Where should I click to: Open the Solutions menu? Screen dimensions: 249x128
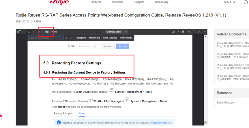(117, 2)
